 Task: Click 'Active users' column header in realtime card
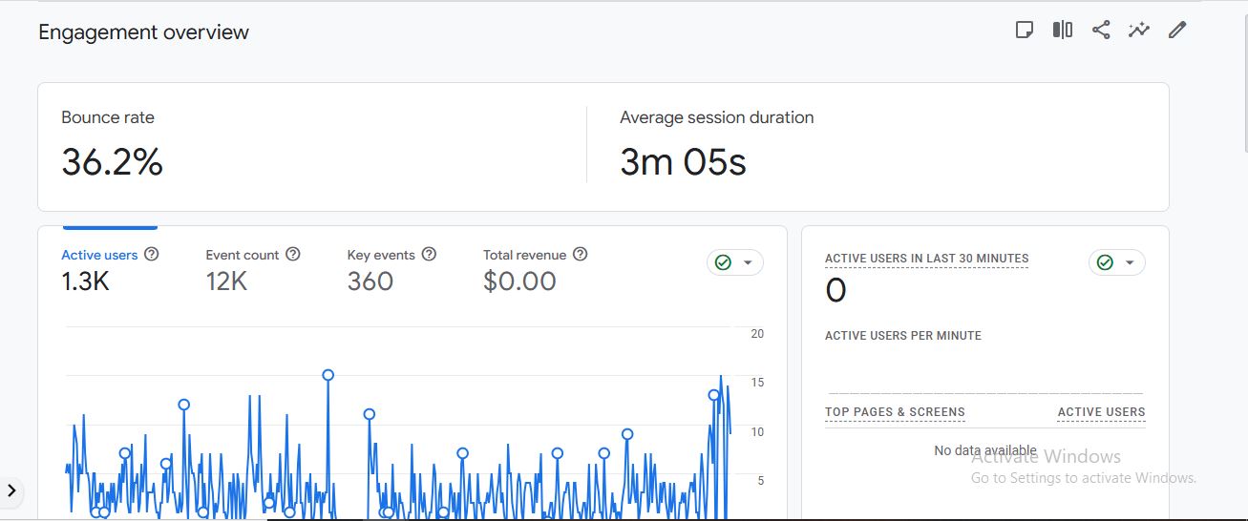(x=1101, y=412)
